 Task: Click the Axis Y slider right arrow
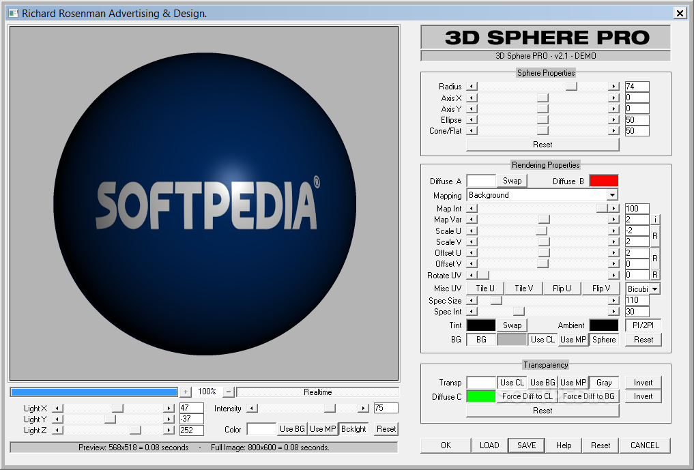(613, 109)
